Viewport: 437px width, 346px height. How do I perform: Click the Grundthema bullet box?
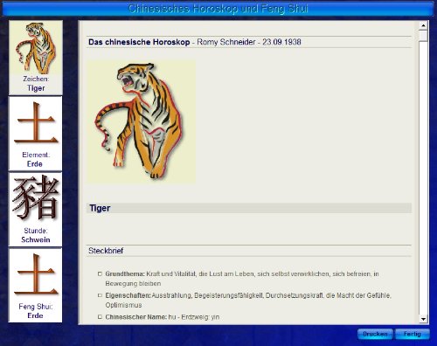[100, 273]
